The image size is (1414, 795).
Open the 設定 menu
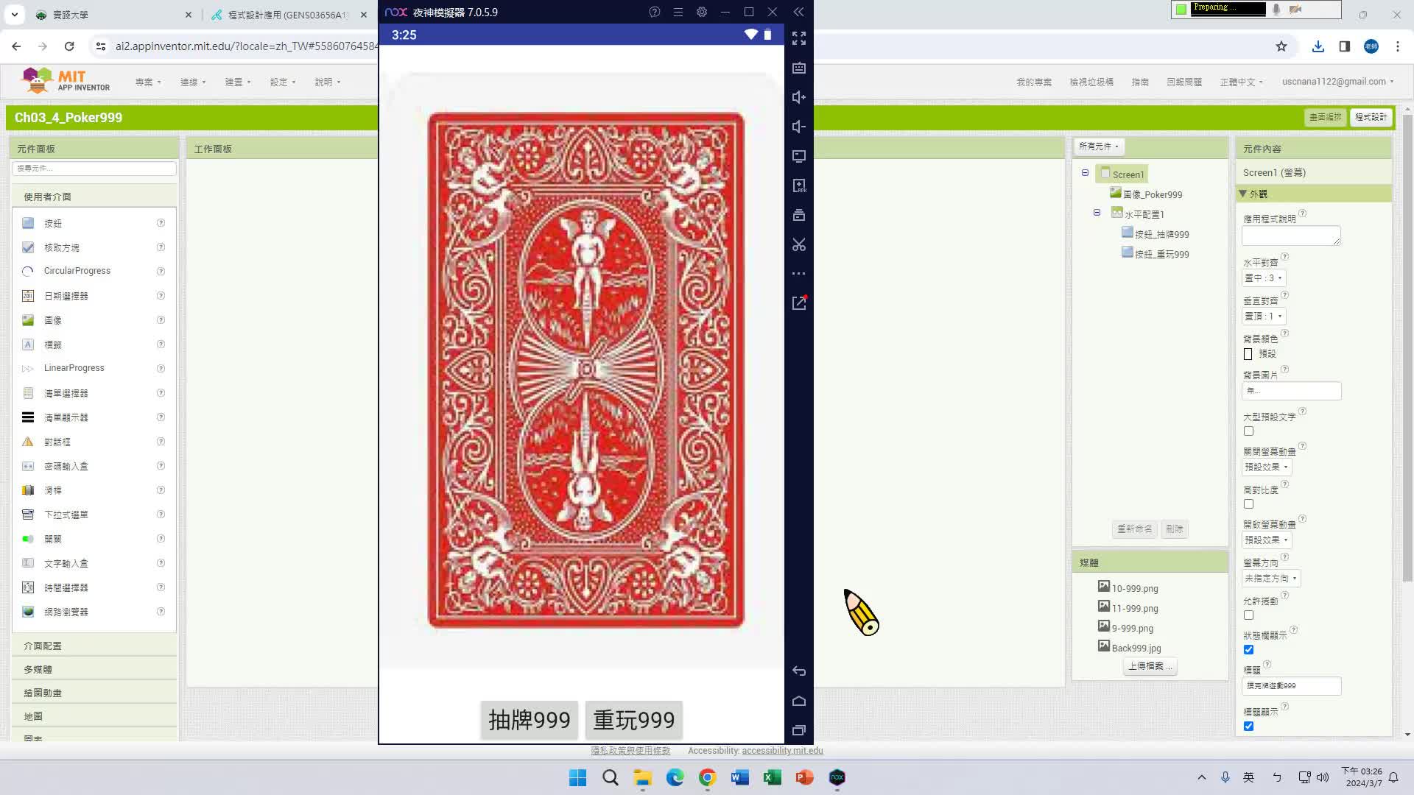[x=283, y=82]
